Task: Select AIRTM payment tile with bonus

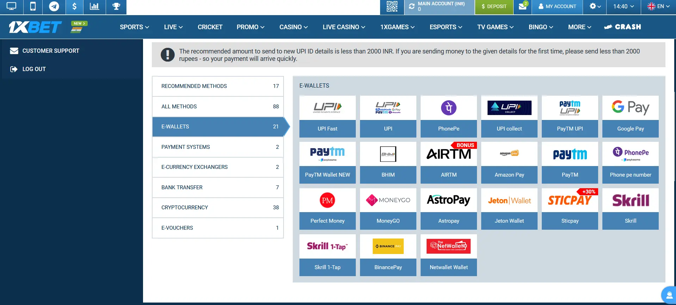Action: [449, 163]
